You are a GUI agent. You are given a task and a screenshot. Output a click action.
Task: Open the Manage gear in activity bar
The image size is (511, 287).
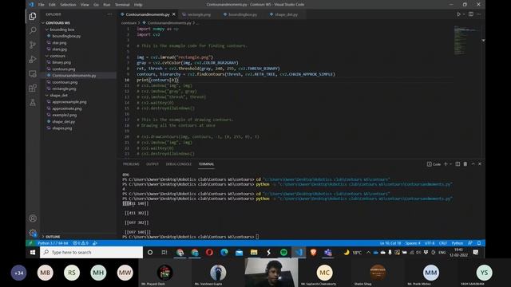[x=33, y=232]
